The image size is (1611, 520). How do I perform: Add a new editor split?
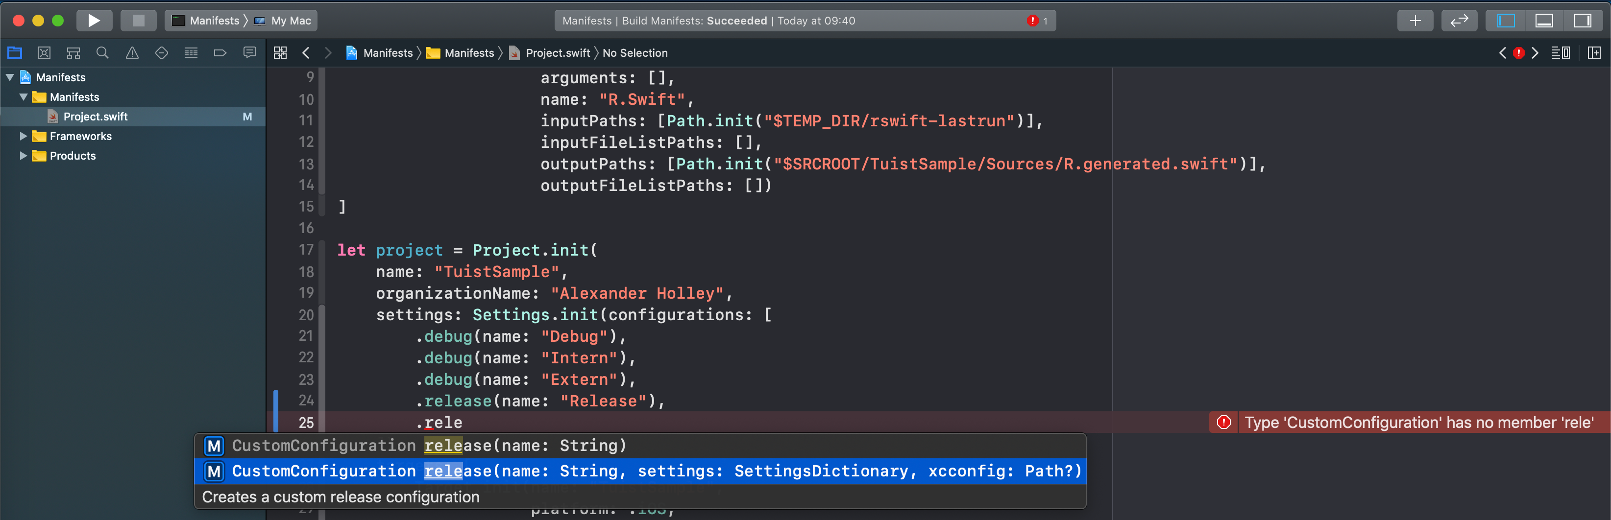point(1594,53)
